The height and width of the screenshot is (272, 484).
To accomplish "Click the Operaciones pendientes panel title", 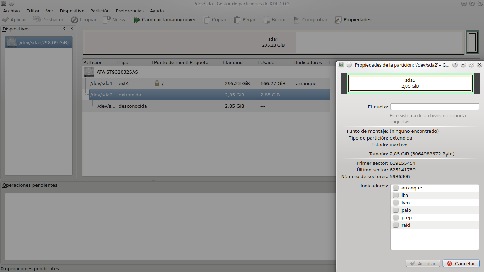I will pyautogui.click(x=30, y=185).
